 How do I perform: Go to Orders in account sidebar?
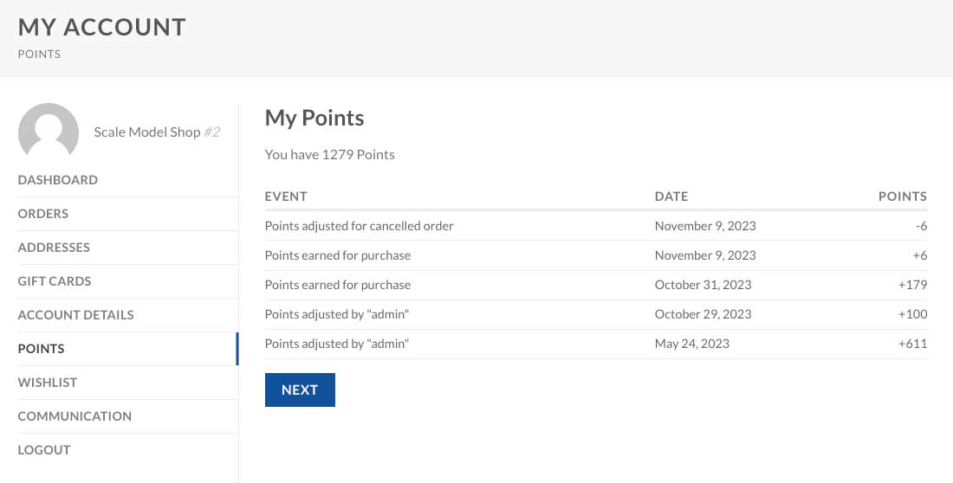point(43,214)
